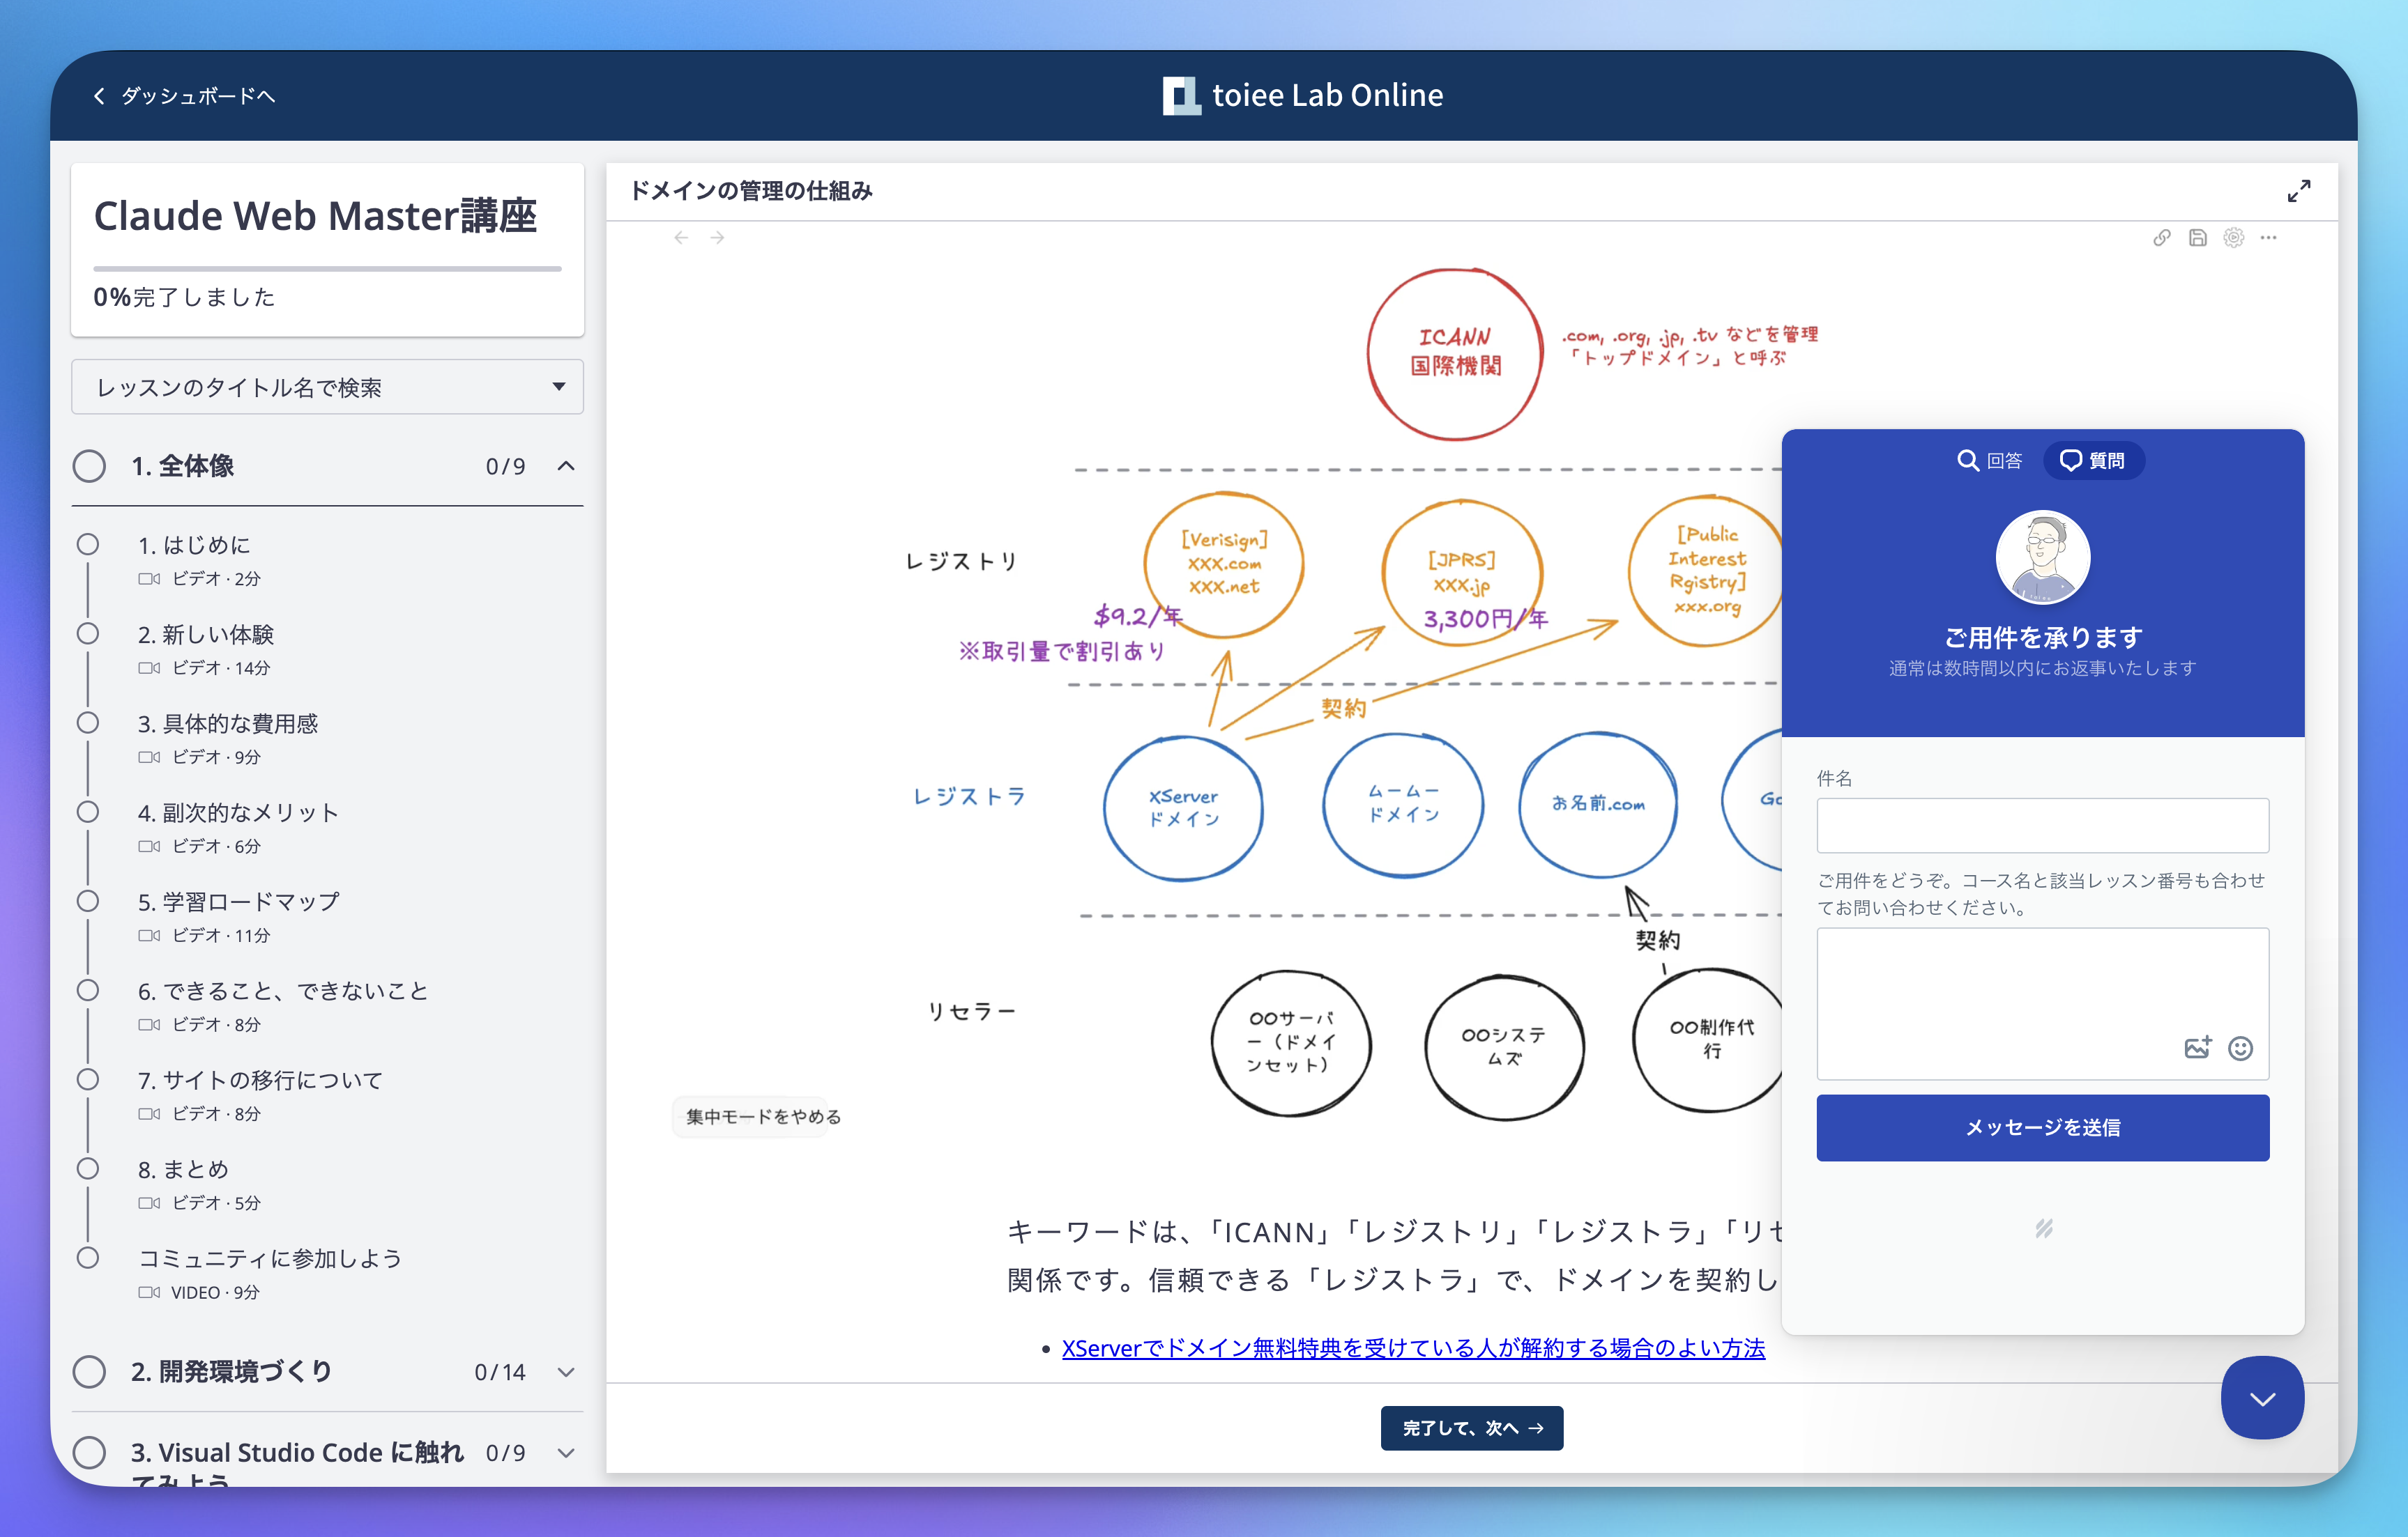Click the course progress bar

(327, 268)
